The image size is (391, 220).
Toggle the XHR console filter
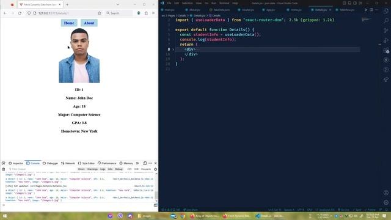(136, 169)
